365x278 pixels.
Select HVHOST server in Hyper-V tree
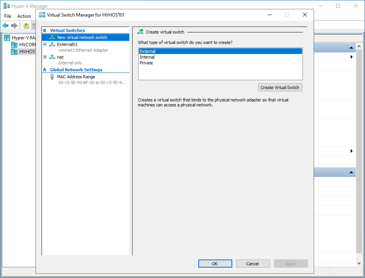(x=27, y=52)
